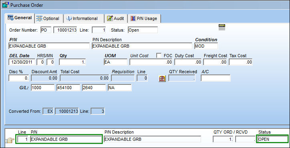Select line 1 number in bottom grid

click(22, 139)
